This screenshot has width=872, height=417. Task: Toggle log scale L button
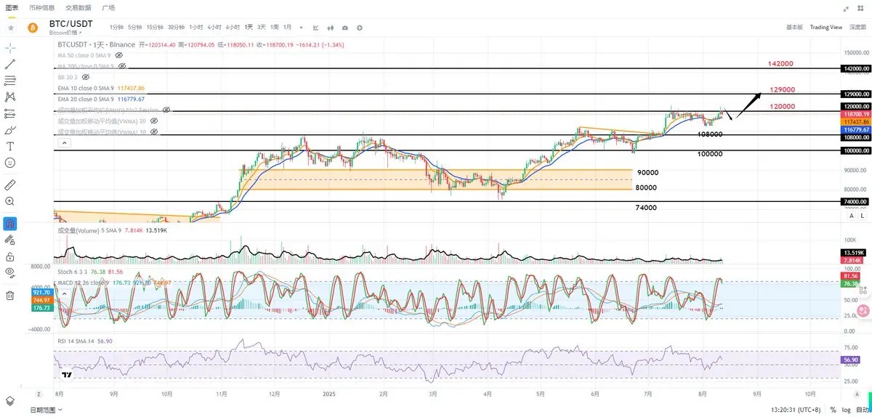(x=862, y=216)
